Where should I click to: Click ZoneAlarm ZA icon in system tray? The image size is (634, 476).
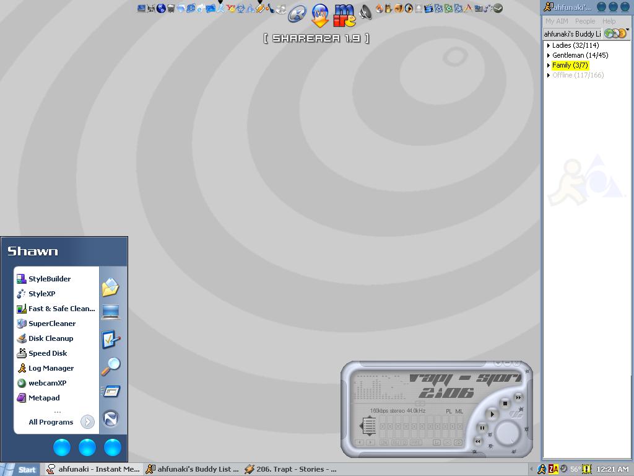(554, 469)
